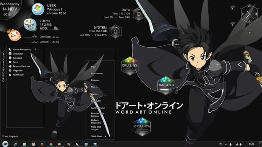Viewport: 262px width, 147px height.
Task: Click the Upload speed readout
Action: [49, 42]
